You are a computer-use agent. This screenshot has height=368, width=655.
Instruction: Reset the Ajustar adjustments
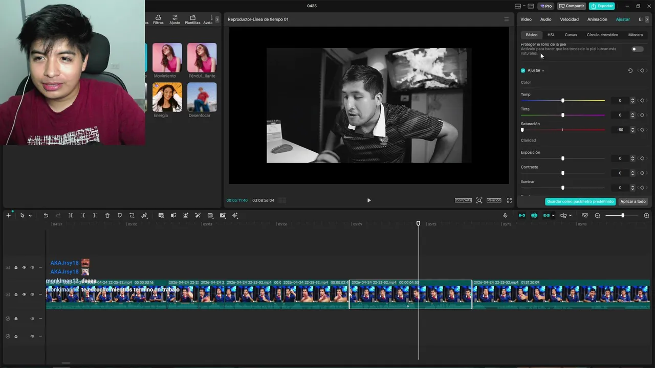(x=630, y=71)
